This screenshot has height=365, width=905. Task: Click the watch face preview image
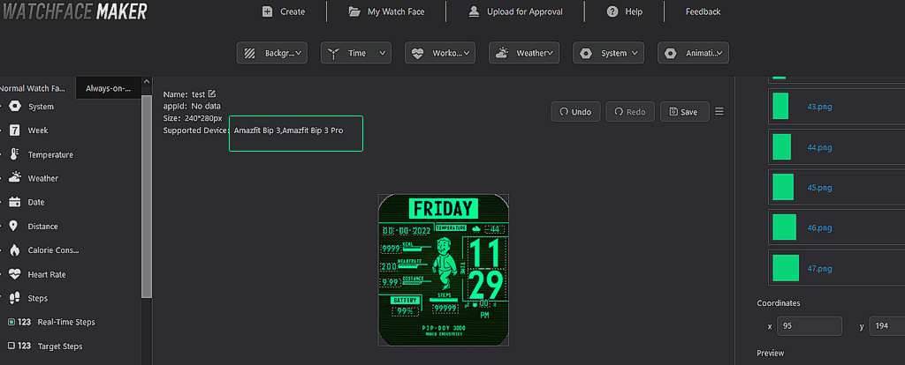pyautogui.click(x=444, y=270)
